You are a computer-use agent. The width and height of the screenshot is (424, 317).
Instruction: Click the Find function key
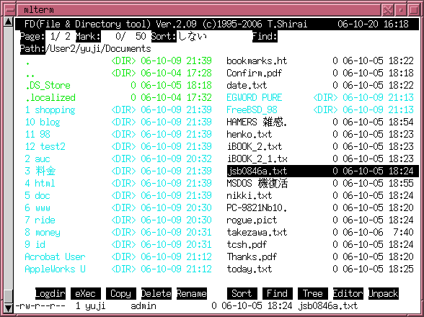[278, 293]
